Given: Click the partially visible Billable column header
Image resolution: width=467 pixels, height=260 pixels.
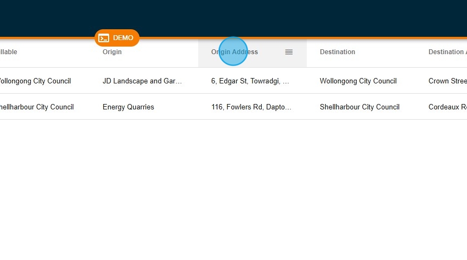Looking at the screenshot, I should point(9,52).
